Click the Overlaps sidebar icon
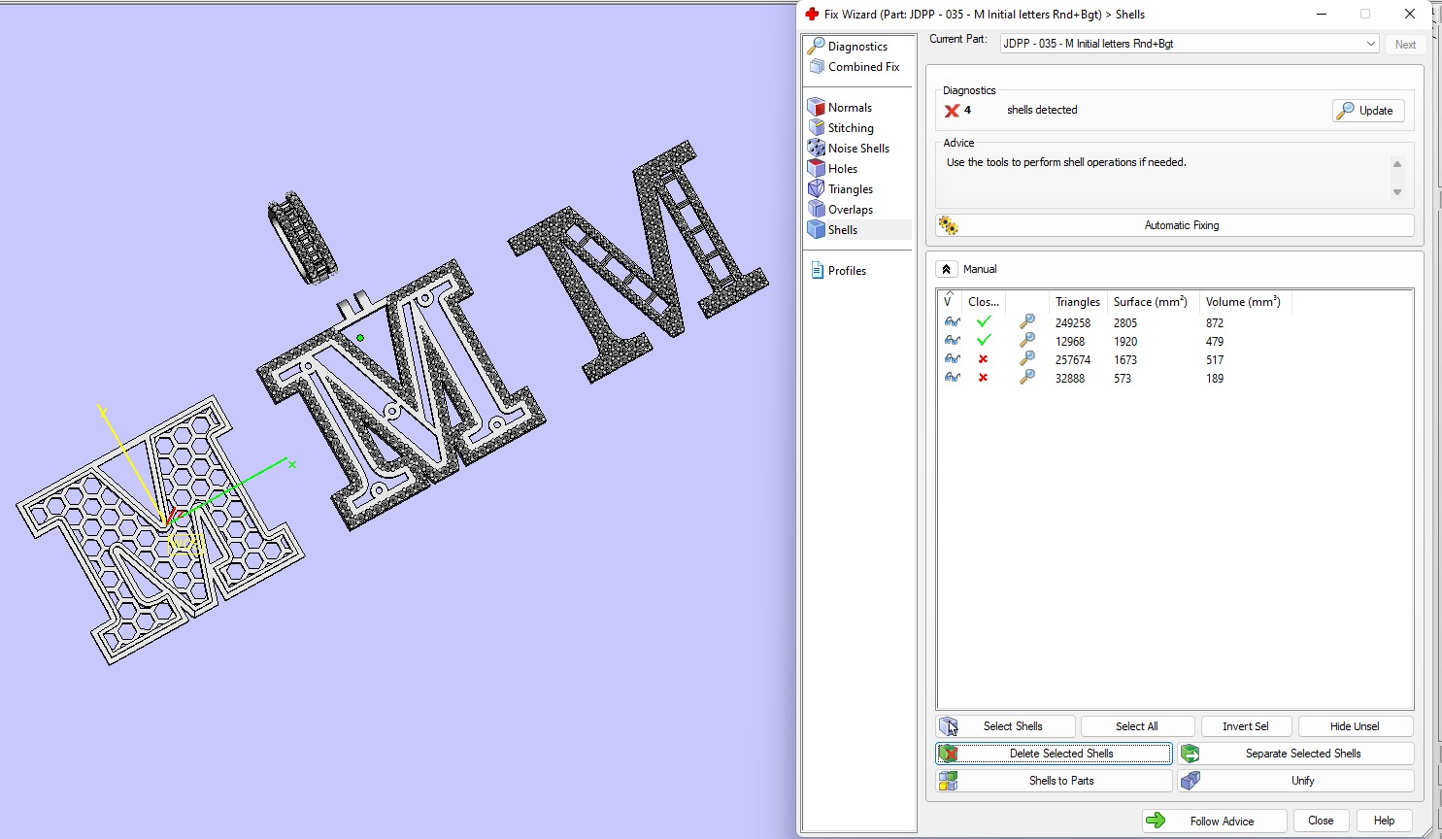 (x=817, y=210)
